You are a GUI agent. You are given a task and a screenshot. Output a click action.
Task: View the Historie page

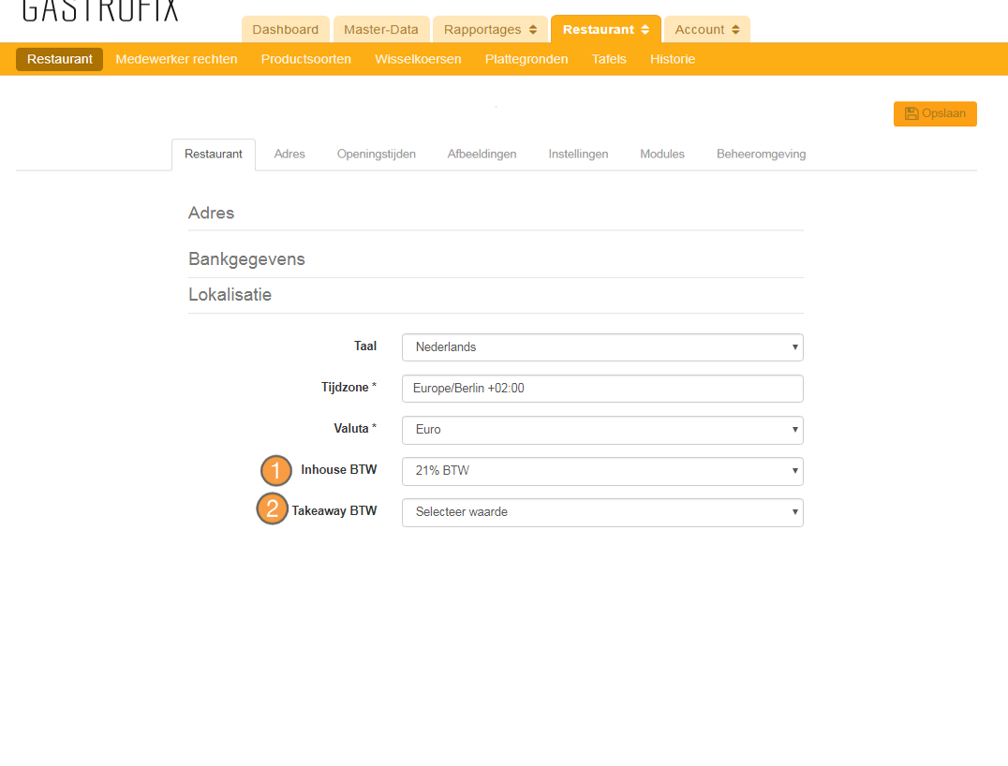(673, 59)
